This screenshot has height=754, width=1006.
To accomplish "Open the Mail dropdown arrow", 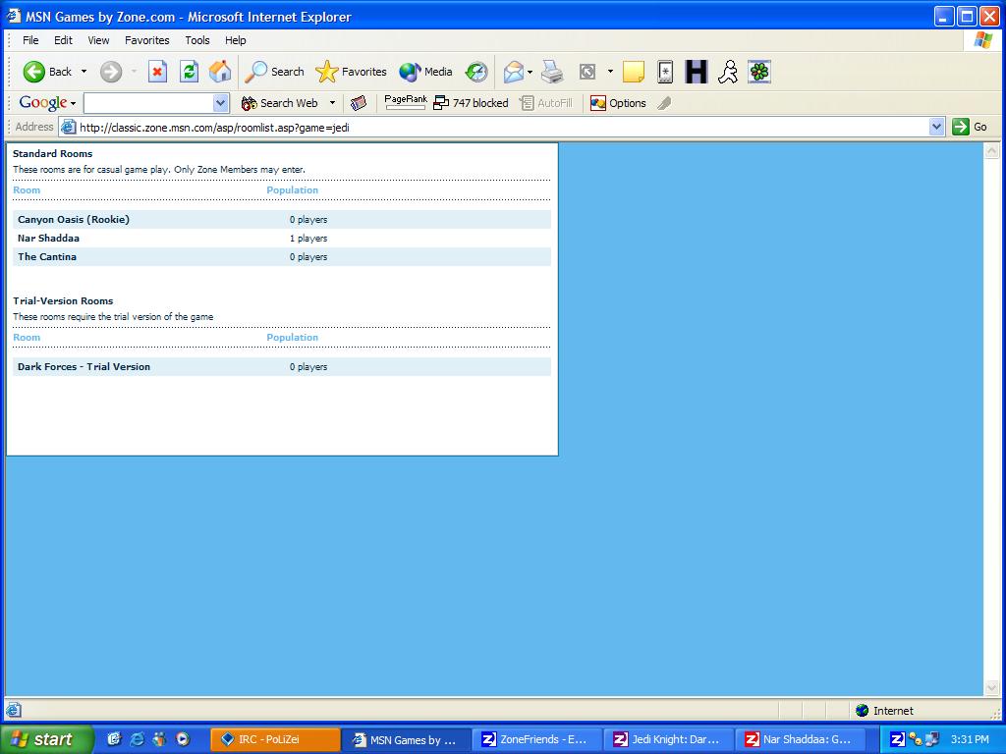I will point(530,72).
